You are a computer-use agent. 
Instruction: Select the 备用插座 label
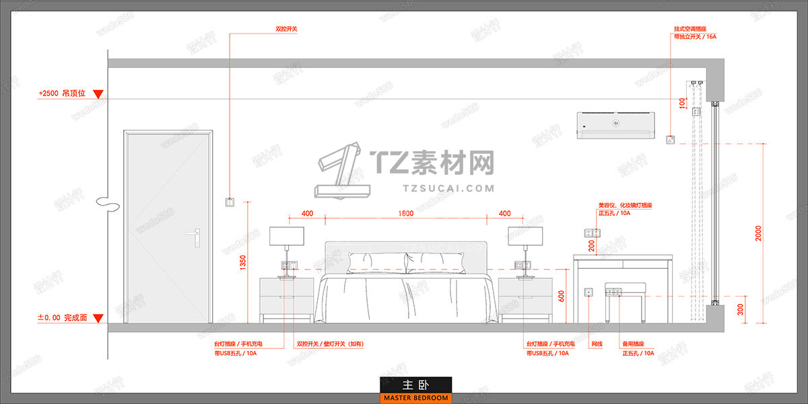[x=634, y=344]
